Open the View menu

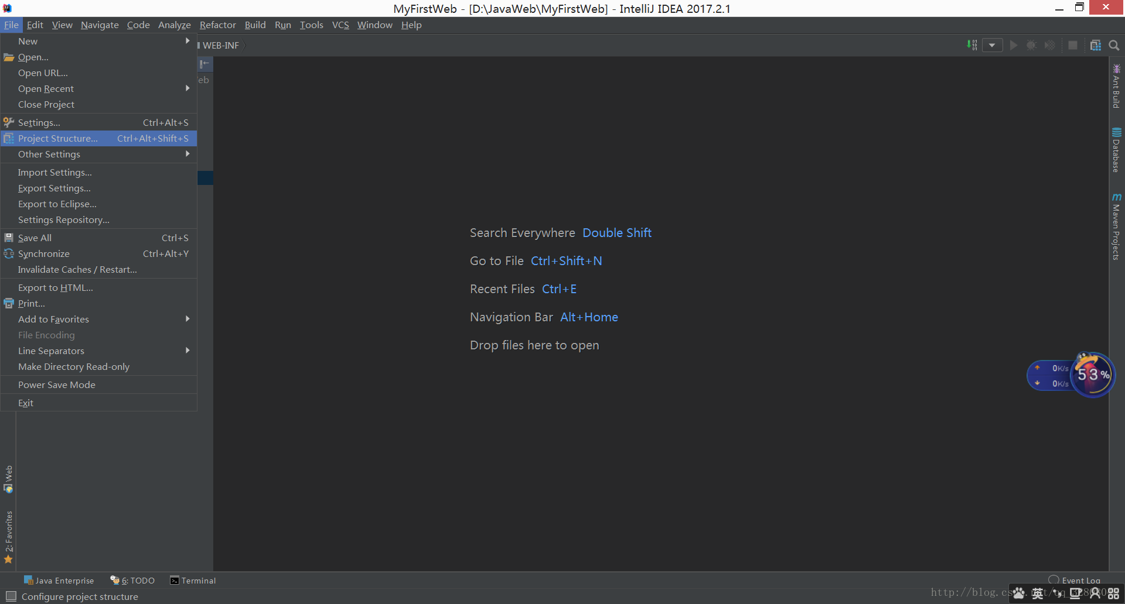62,25
